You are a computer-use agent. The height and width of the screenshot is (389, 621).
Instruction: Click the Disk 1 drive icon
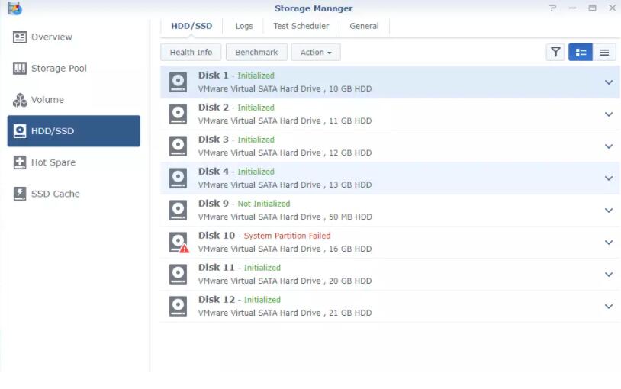[178, 82]
